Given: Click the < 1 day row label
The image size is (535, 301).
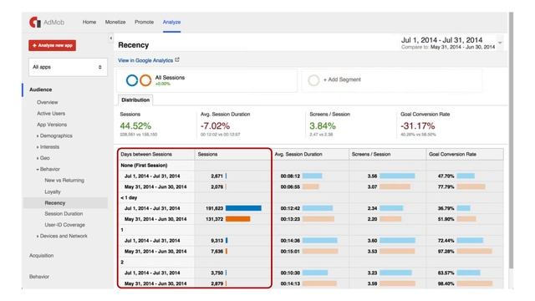Looking at the screenshot, I should 129,197.
